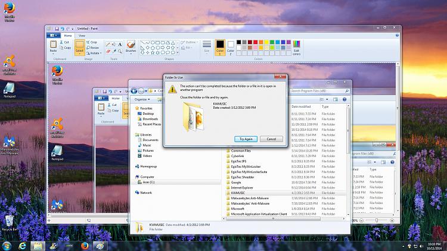Image resolution: width=447 pixels, height=251 pixels.
Task: Click the Firefox icon on the taskbar
Action: (x=85, y=246)
